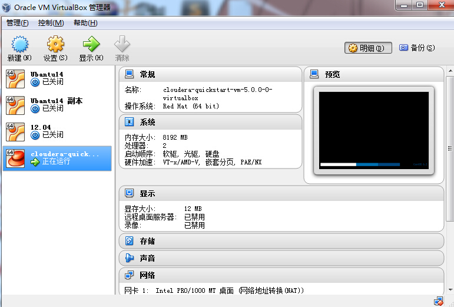Viewport: 454px width, 307px height.
Task: Click 网卡 1 Intel PRO/1000 MT adapter line
Action: (214, 290)
